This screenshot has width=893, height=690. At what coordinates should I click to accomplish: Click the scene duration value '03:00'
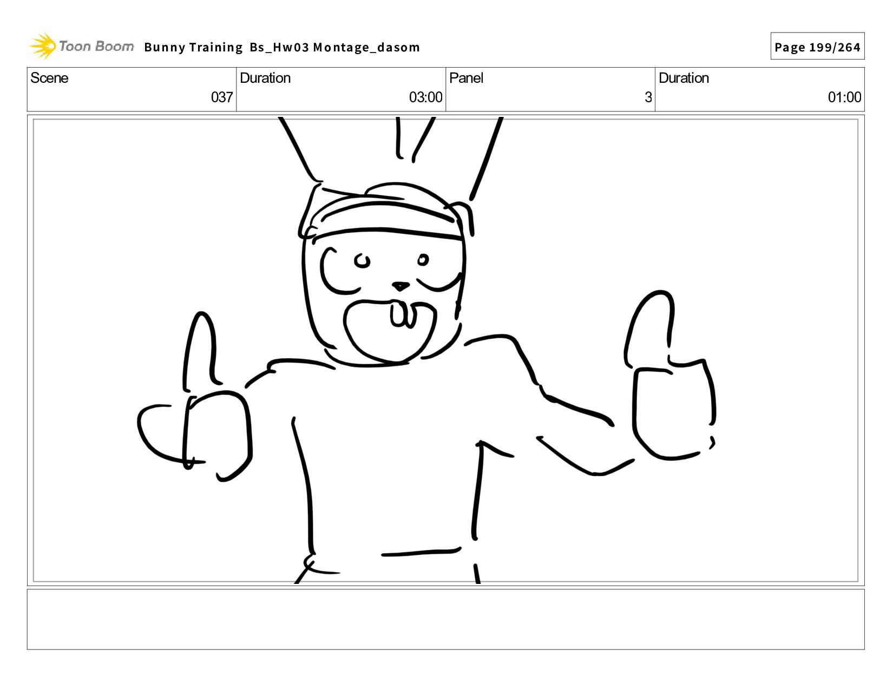[425, 97]
